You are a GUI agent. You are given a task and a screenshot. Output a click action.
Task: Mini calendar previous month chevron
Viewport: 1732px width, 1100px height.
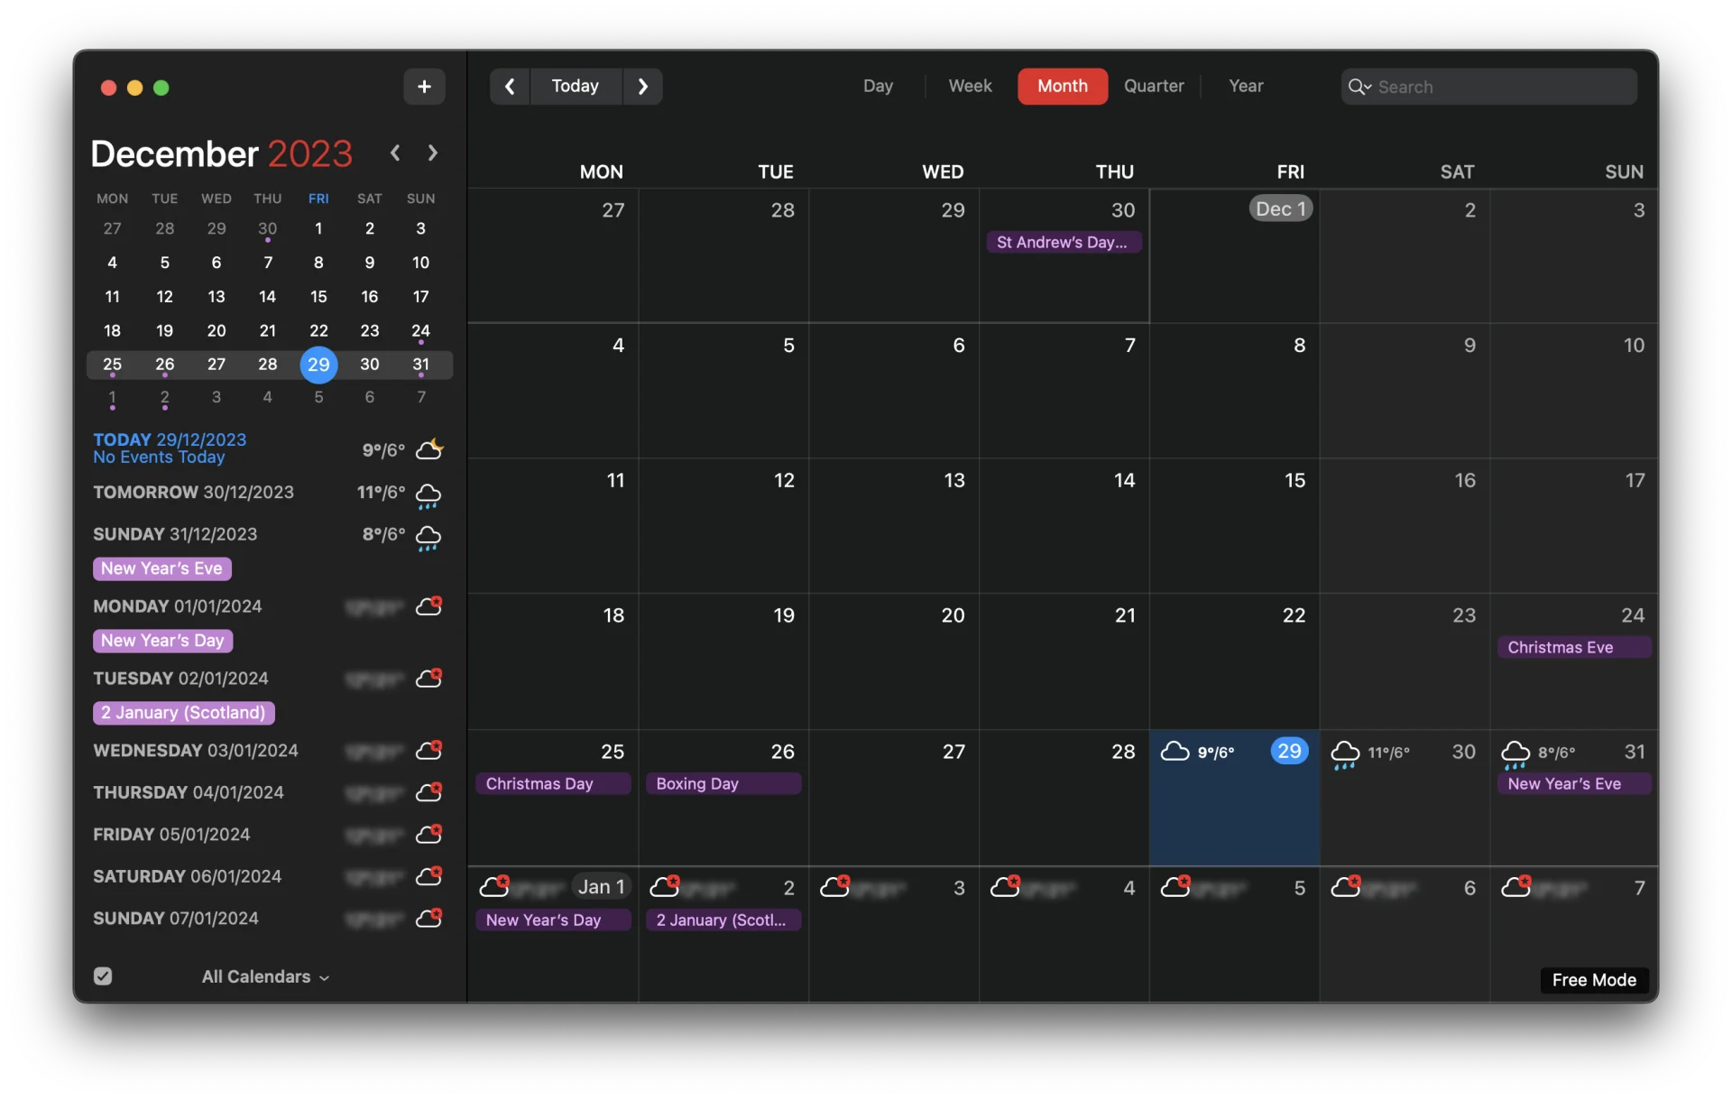[395, 153]
